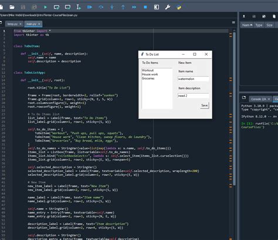Click the file path main.py text
This screenshot has width=278, height=240.
(72, 15)
